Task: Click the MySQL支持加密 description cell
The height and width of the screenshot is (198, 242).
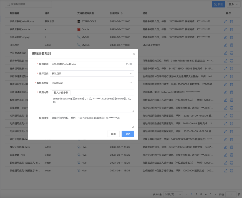Action: [151, 45]
